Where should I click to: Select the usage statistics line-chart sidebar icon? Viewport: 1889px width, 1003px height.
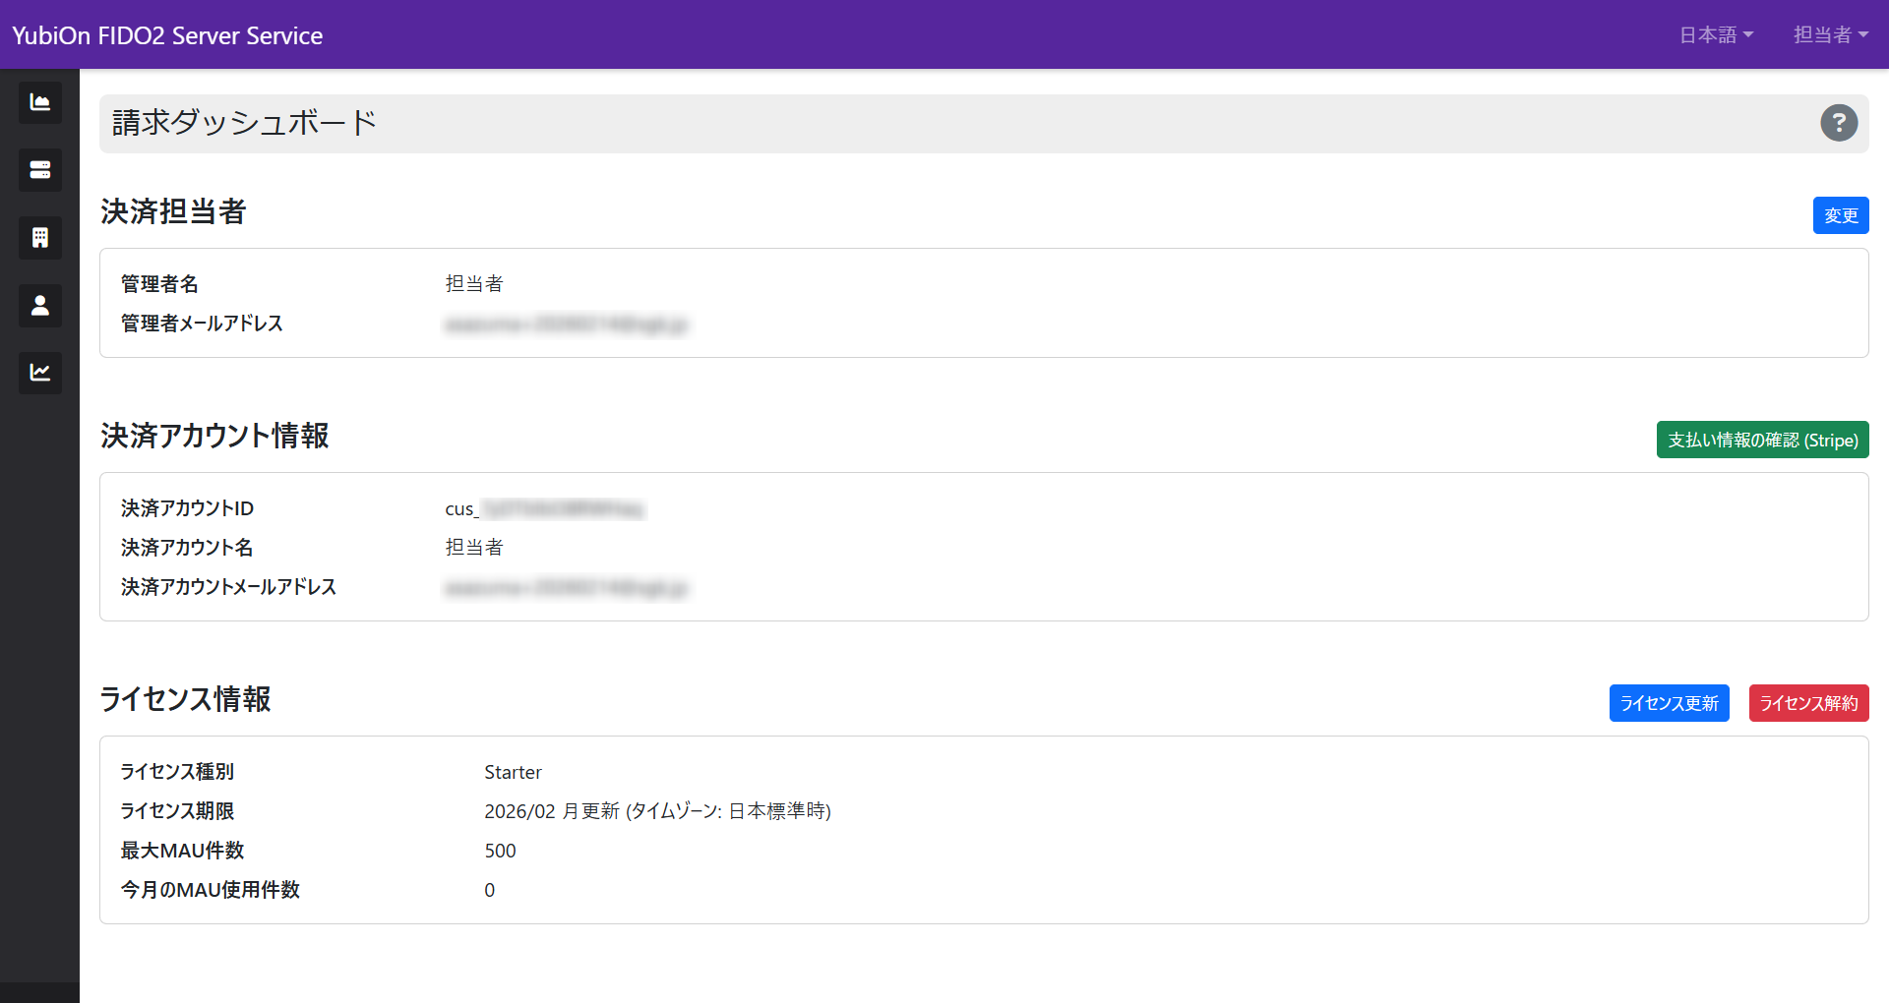pos(39,373)
